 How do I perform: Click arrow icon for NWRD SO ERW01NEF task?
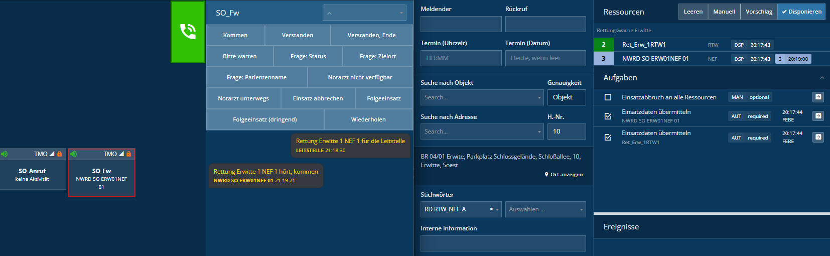click(818, 116)
